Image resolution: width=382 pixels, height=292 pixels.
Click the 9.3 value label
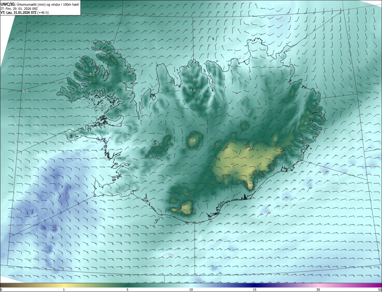pyautogui.click(x=335, y=188)
